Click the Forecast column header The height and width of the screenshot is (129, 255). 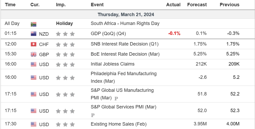point(197,5)
